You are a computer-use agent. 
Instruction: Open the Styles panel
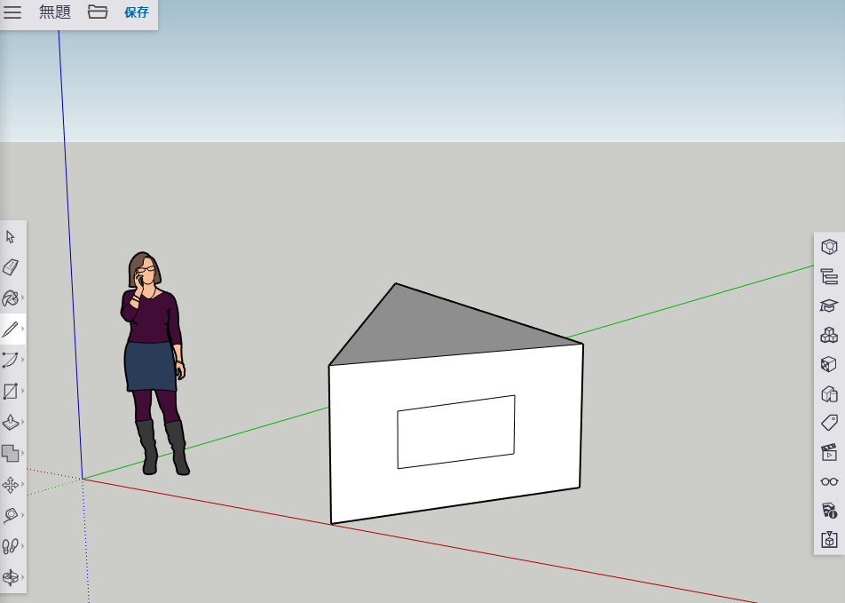(x=829, y=393)
